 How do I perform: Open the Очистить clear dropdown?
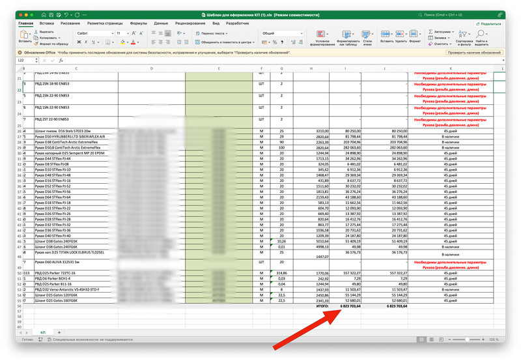[440, 44]
